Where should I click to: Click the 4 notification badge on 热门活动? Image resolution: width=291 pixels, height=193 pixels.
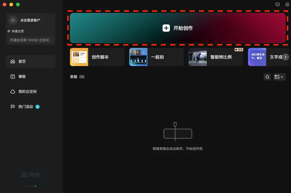[38, 107]
